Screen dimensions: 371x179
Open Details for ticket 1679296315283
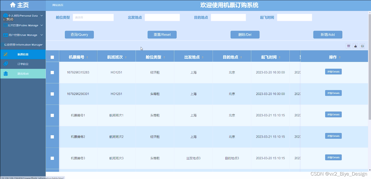333,72
